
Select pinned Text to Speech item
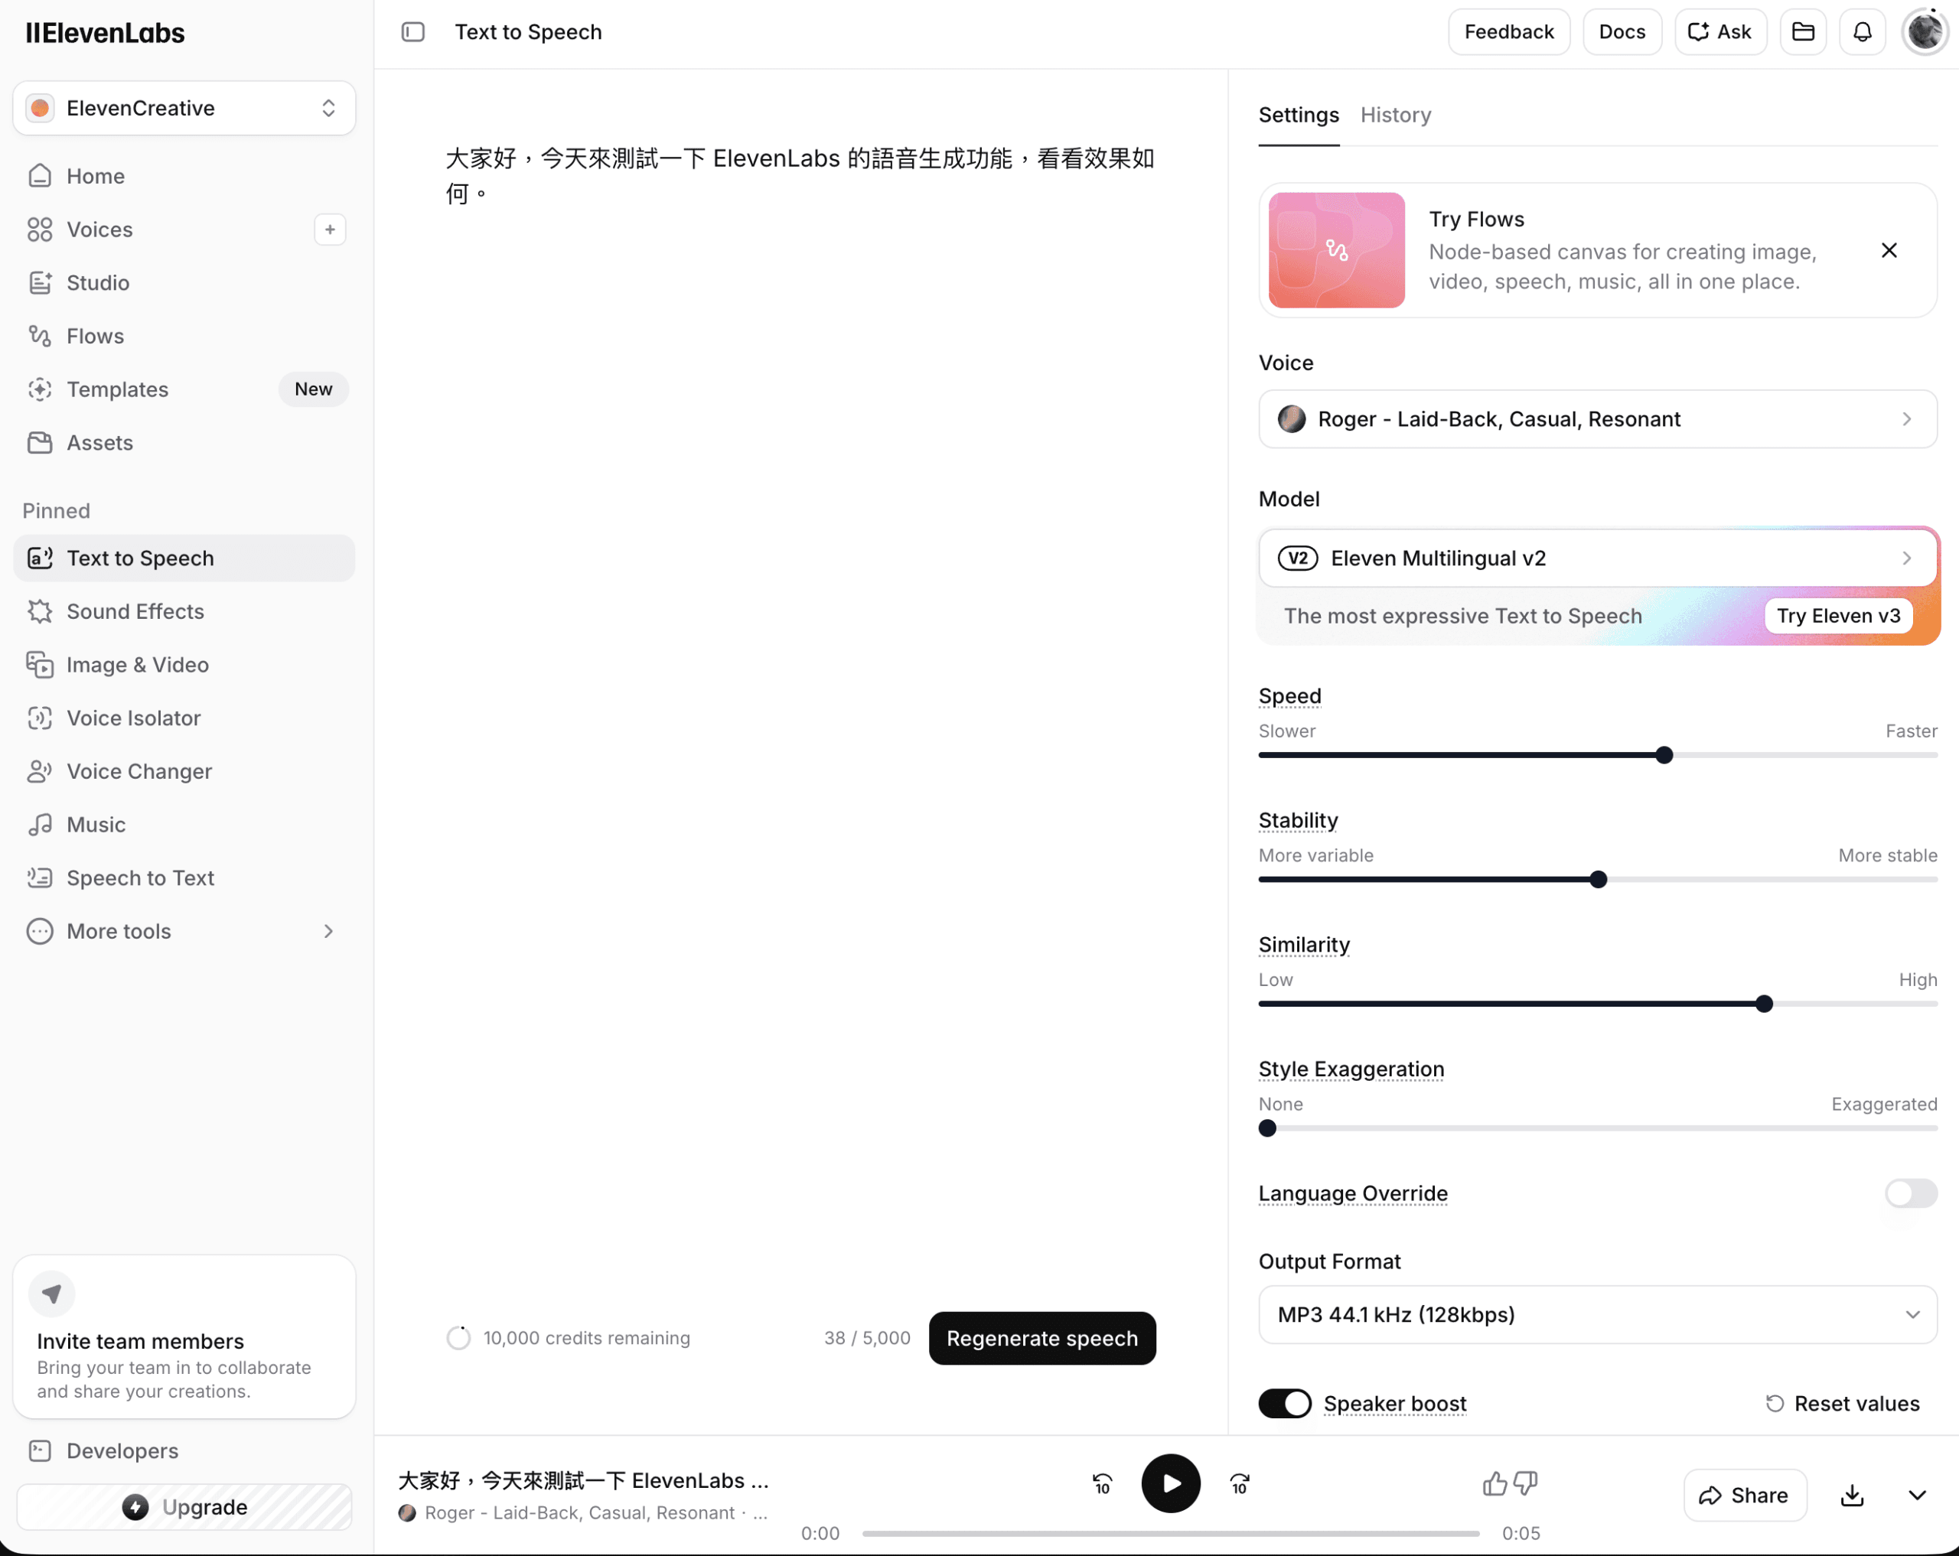184,558
